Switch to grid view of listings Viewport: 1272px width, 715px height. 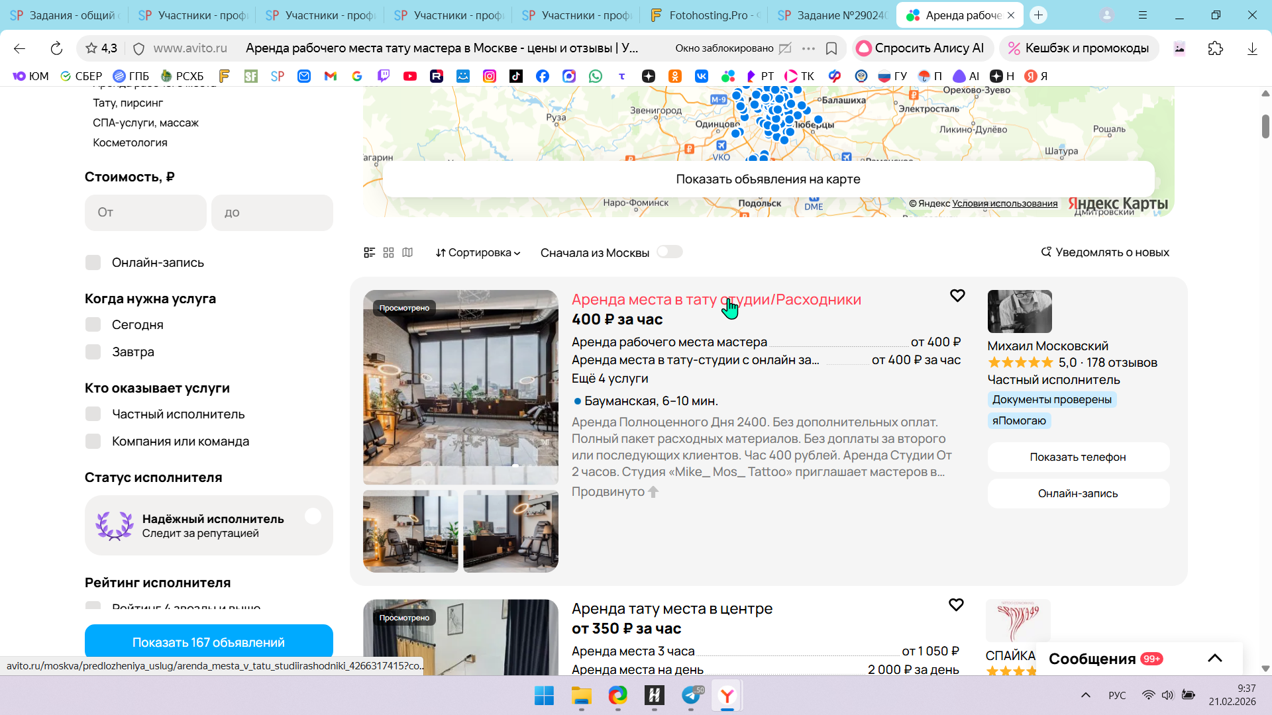(x=389, y=252)
